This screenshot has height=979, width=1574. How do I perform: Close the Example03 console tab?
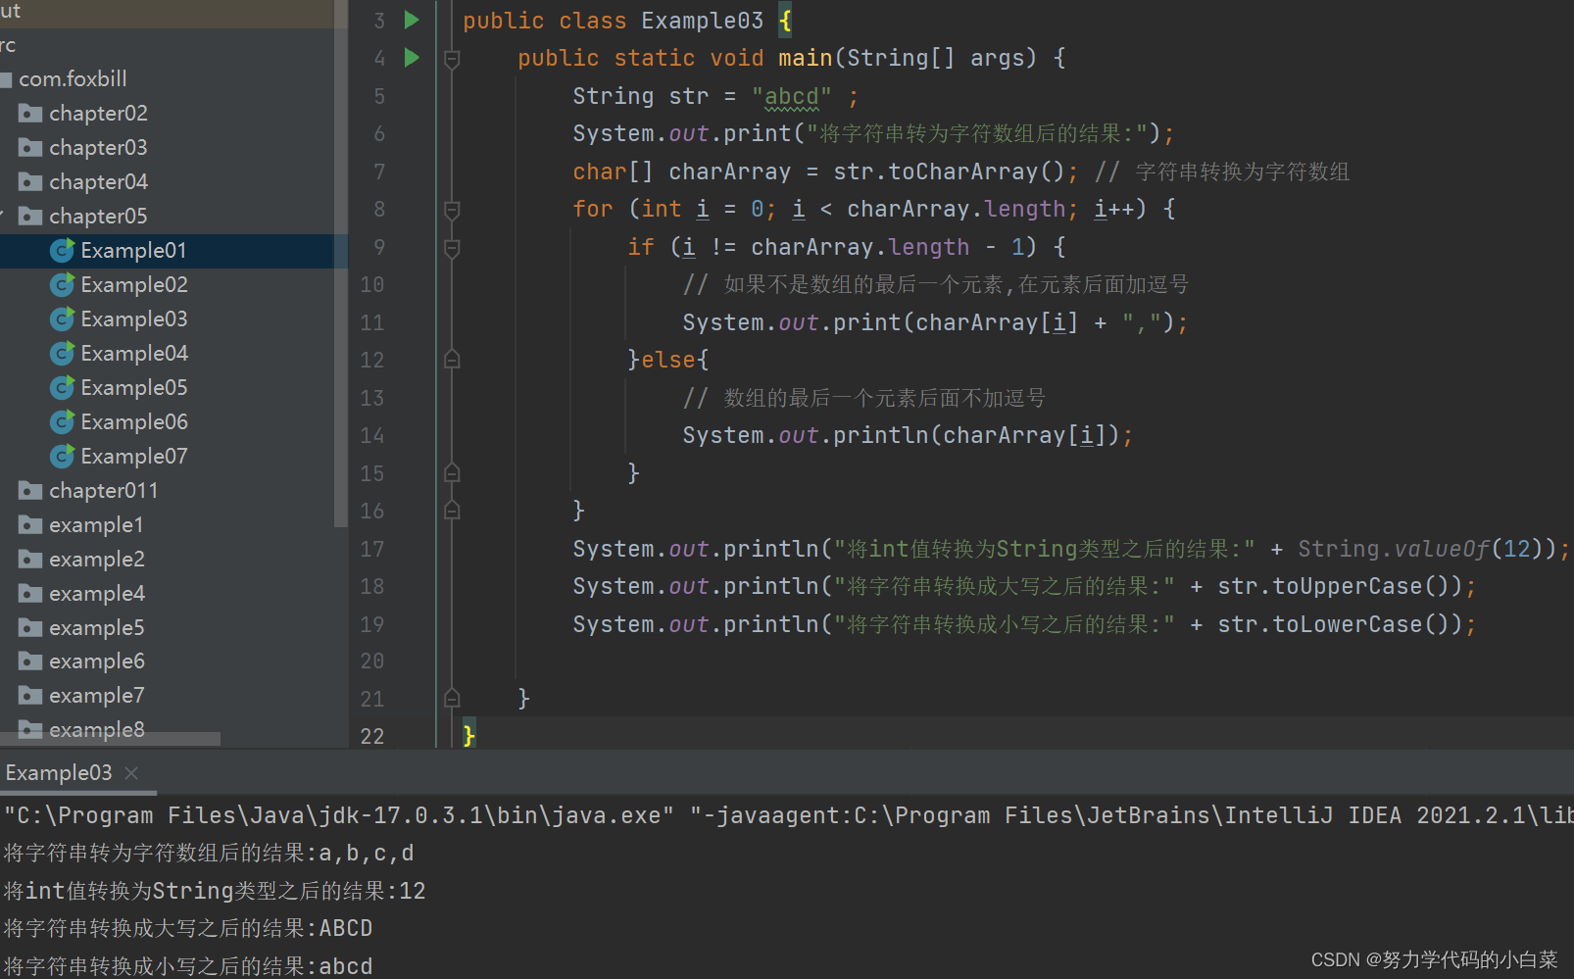click(x=130, y=772)
